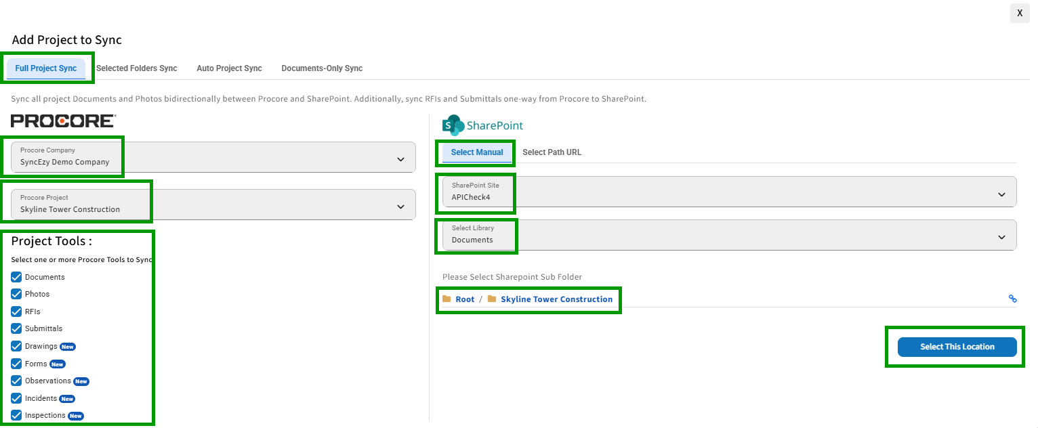The width and height of the screenshot is (1038, 428).
Task: Click the New badge next to Drawings
Action: point(67,347)
